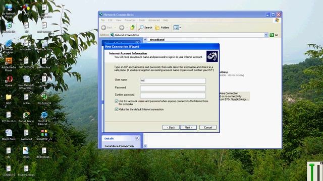Open the Favorites menu
Image resolution: width=323 pixels, height=181 pixels.
coord(130,20)
